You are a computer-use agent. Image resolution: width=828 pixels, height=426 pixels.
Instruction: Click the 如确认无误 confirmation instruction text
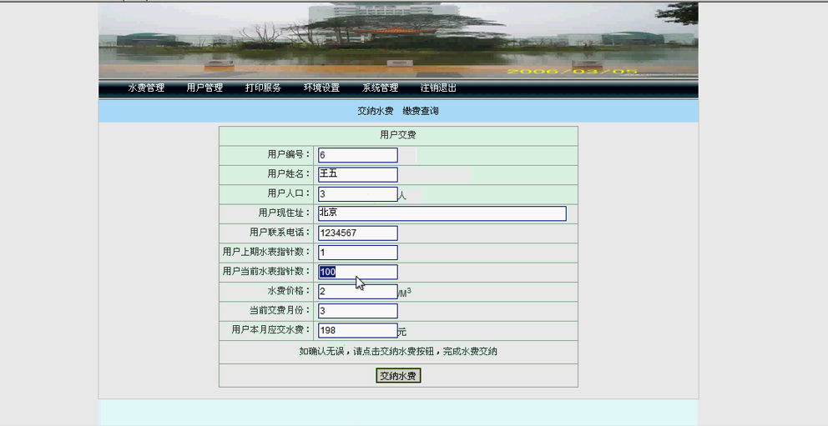[x=398, y=352]
